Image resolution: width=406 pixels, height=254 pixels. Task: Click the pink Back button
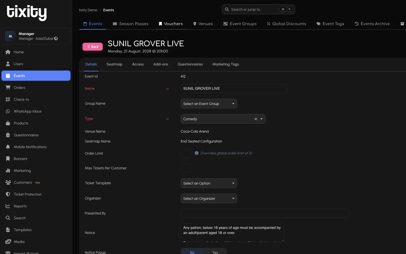coord(92,47)
